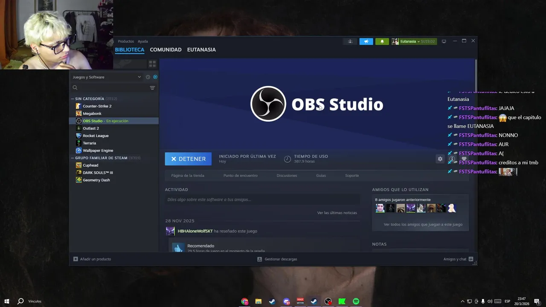Viewport: 546px width, 307px height.
Task: Click Ver las últimas noticias
Action: [x=337, y=213]
